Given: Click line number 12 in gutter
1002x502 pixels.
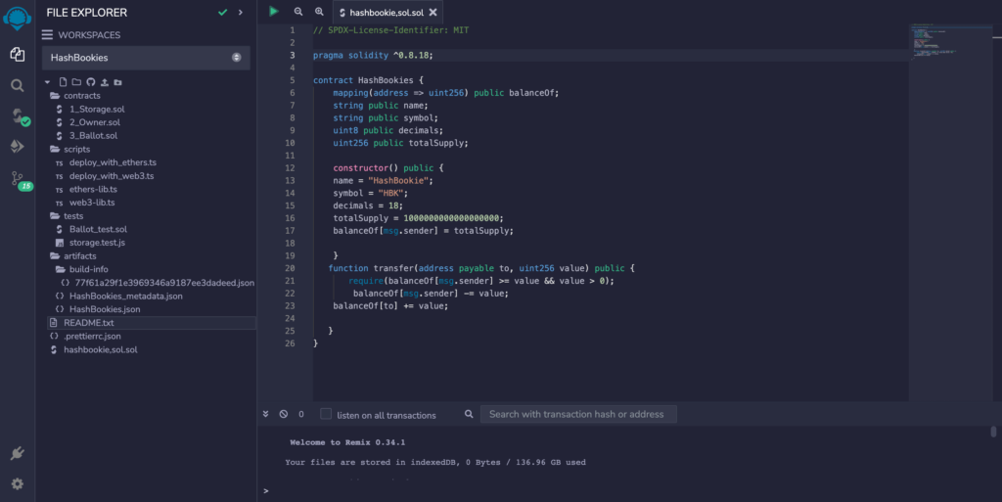Looking at the screenshot, I should coord(290,168).
